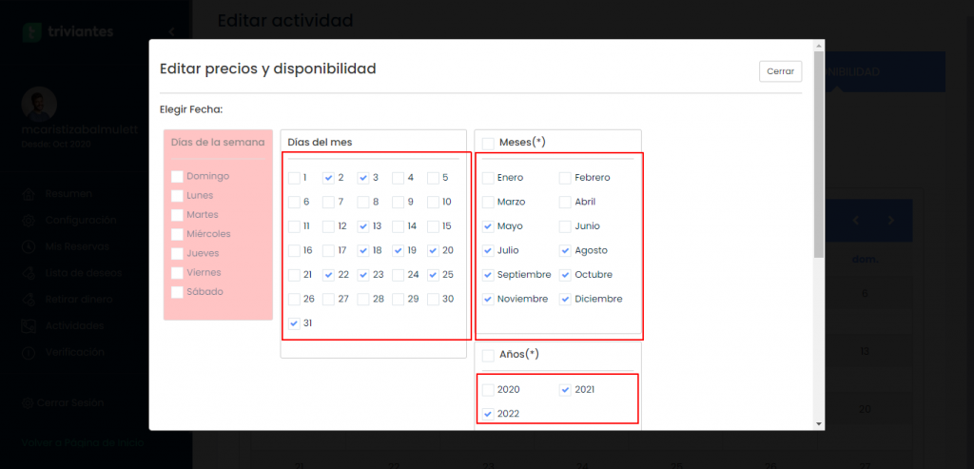Go to next calendar month arrow
The image size is (974, 469).
tap(890, 220)
